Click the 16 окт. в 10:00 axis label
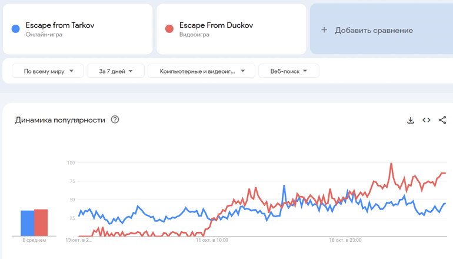The height and width of the screenshot is (259, 453). (x=212, y=240)
